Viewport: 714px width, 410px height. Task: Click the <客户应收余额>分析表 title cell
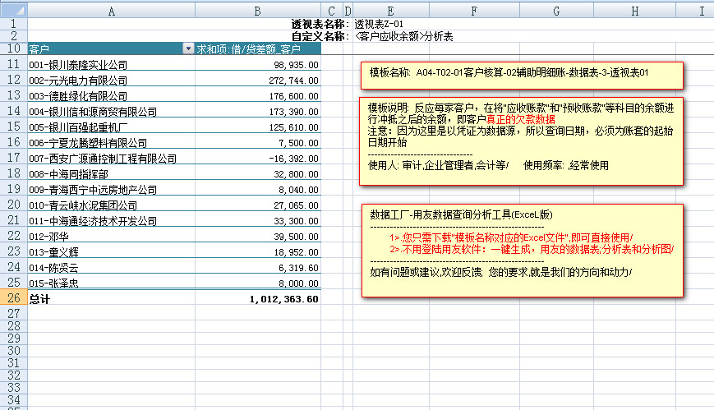[403, 37]
